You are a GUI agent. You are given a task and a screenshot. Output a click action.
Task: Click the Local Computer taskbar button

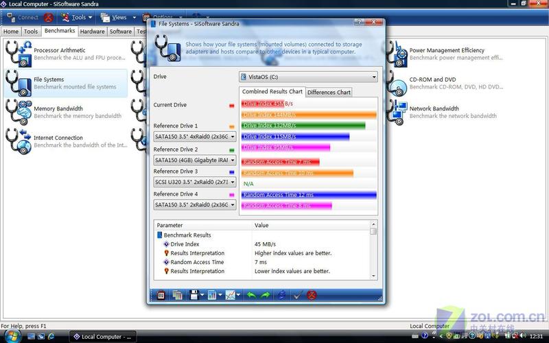coord(102,337)
